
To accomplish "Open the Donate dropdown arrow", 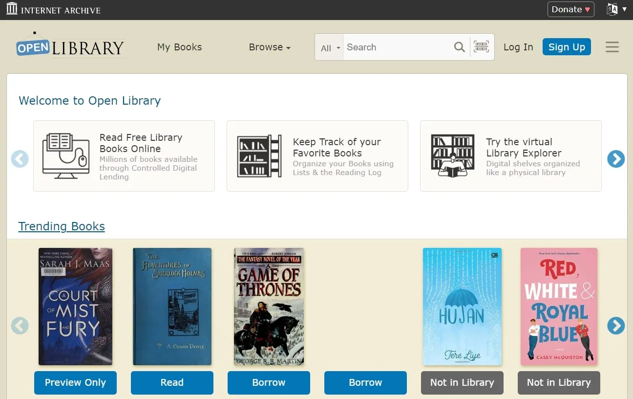I will (586, 9).
